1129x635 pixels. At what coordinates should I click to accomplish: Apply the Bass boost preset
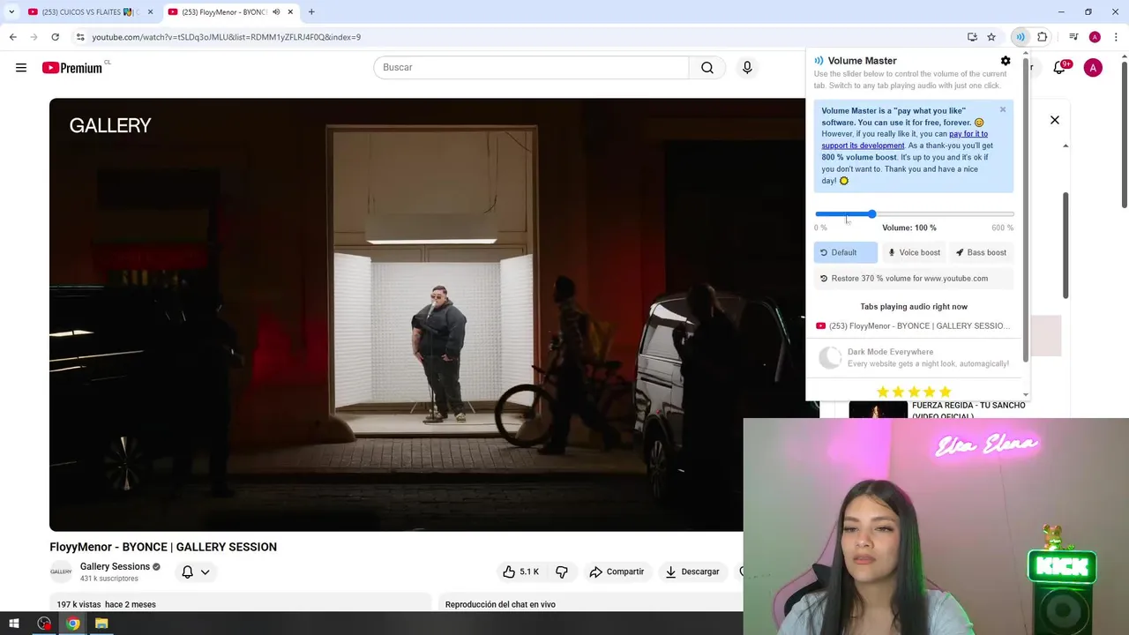pos(982,252)
